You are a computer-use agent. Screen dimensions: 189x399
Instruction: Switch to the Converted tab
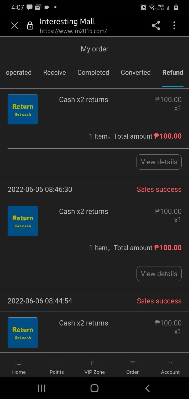pyautogui.click(x=136, y=72)
